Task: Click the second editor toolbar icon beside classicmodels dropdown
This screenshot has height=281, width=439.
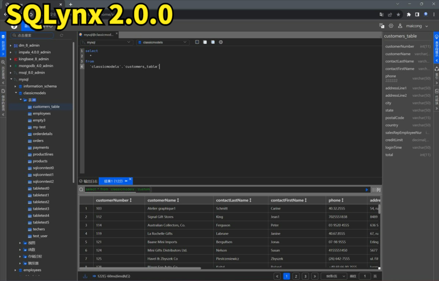Action: (x=205, y=42)
